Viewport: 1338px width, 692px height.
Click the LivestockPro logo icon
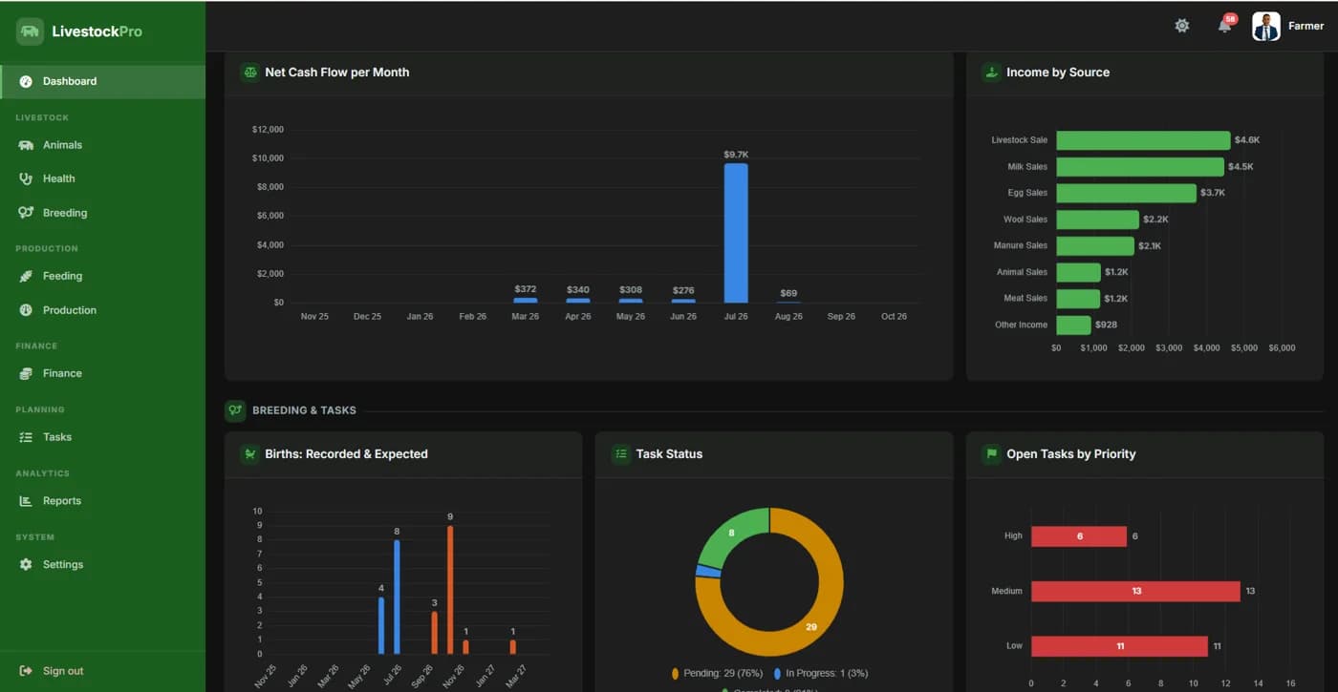[x=30, y=31]
